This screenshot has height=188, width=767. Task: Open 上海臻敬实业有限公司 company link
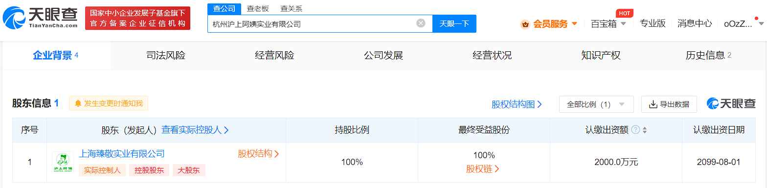[122, 154]
